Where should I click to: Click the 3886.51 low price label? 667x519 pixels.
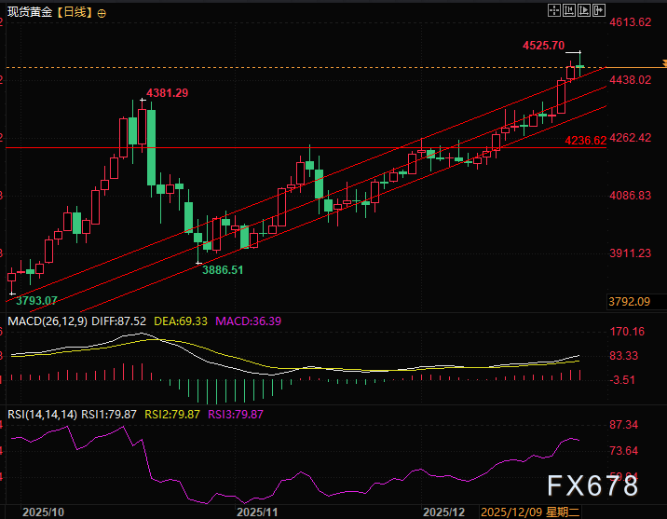pyautogui.click(x=224, y=268)
